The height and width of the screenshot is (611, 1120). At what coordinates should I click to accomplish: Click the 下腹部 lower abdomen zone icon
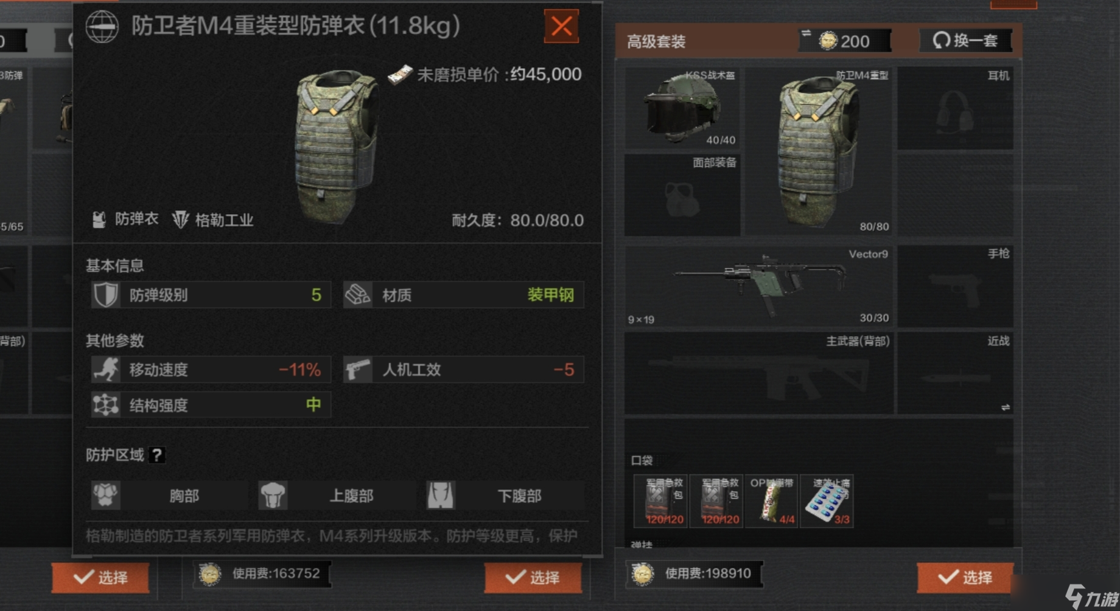(441, 495)
